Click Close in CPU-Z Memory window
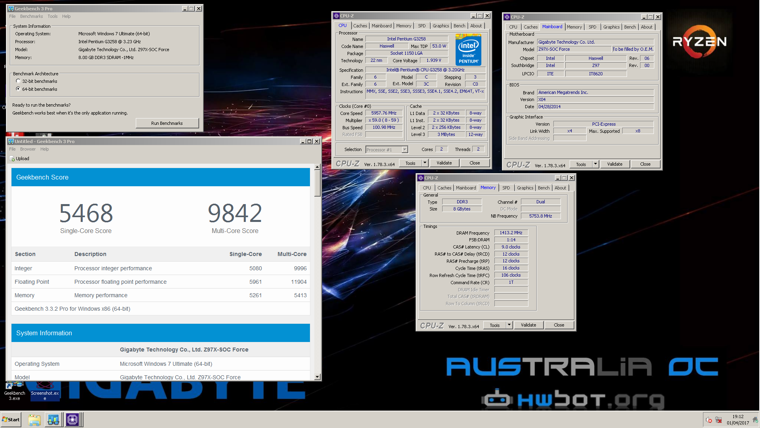This screenshot has width=760, height=428. tap(559, 325)
